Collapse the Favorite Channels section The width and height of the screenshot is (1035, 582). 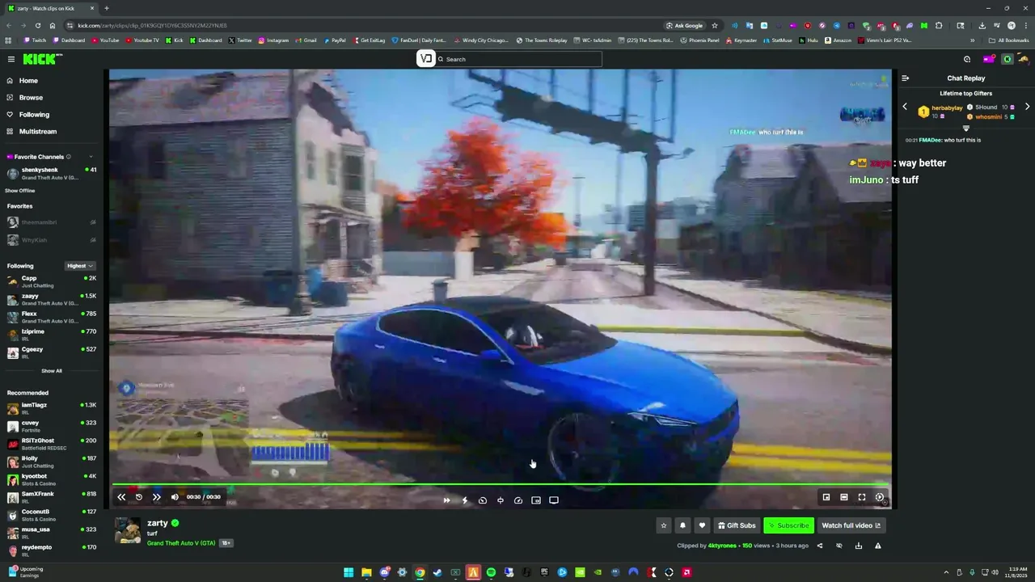coord(91,157)
